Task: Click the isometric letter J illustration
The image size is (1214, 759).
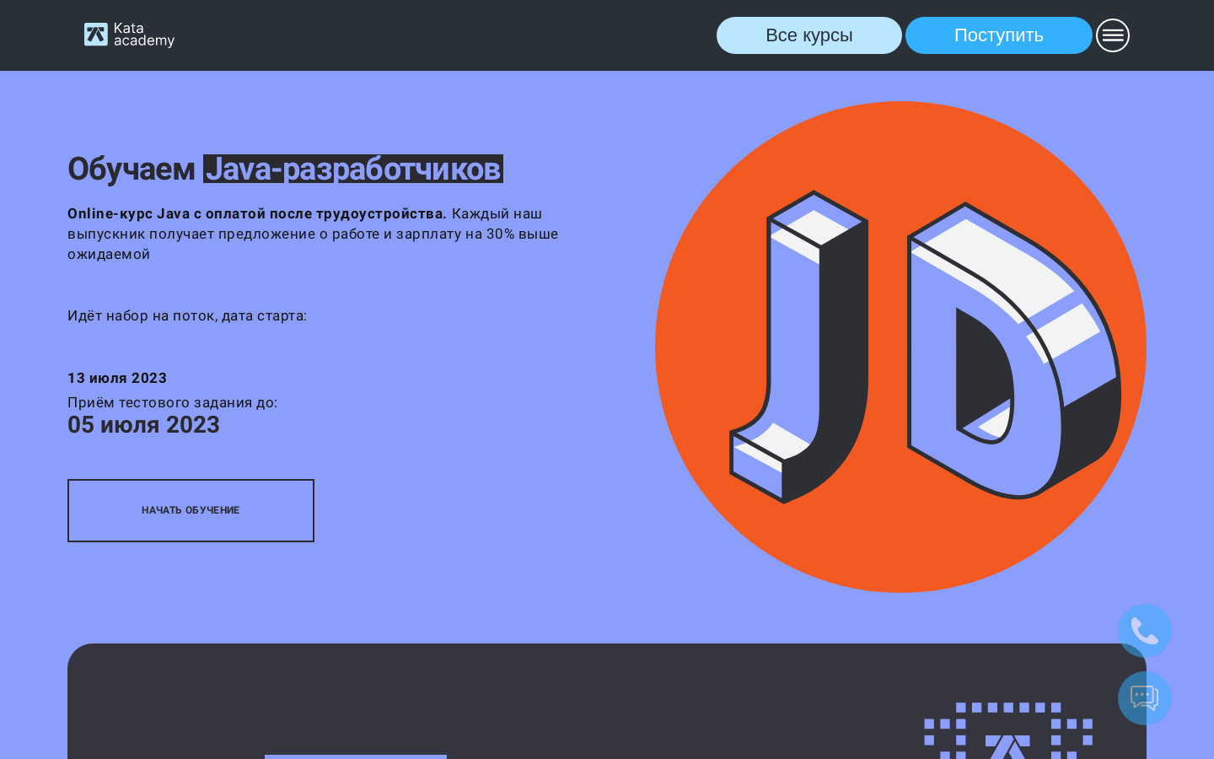Action: click(x=799, y=347)
